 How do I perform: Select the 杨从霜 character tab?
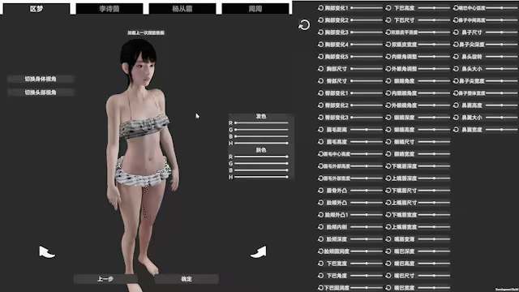click(x=182, y=9)
